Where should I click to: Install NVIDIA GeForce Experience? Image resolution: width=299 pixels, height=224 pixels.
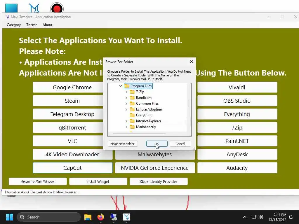coord(155,168)
